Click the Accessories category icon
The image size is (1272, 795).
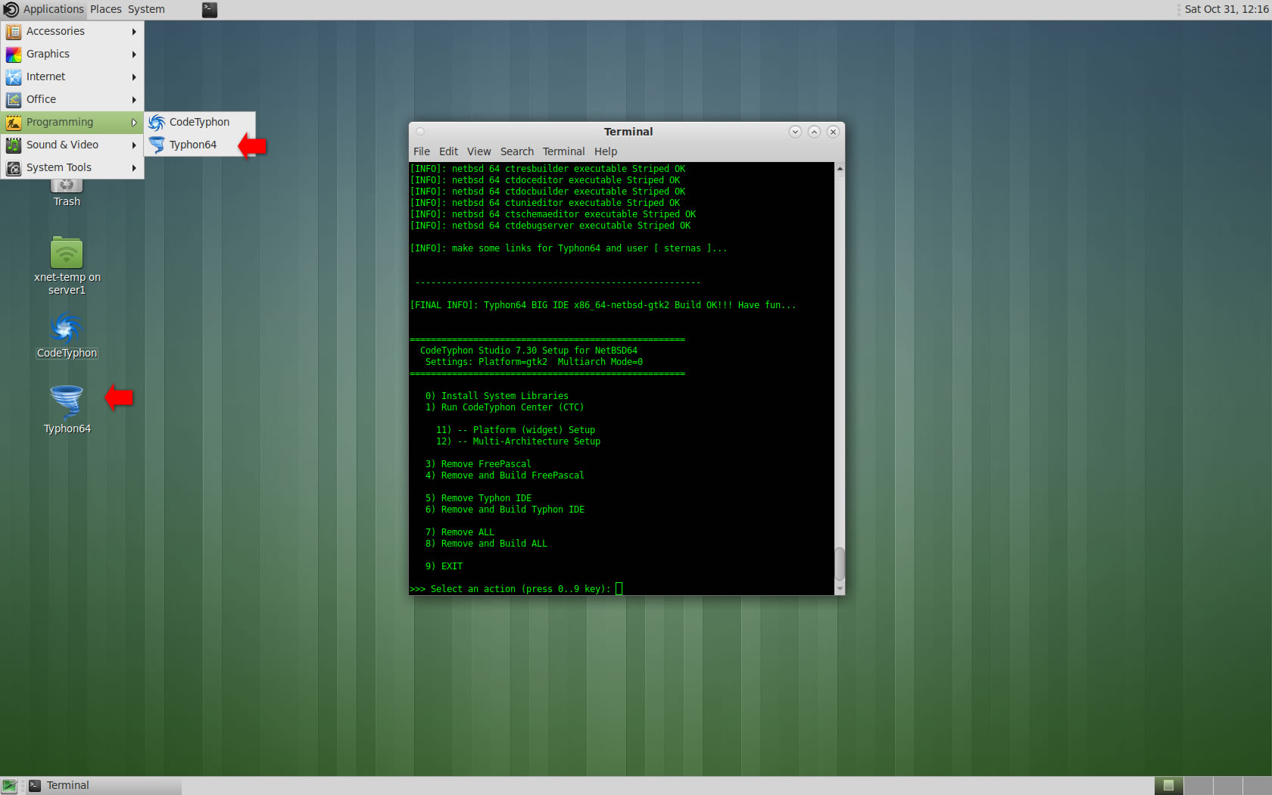[14, 31]
